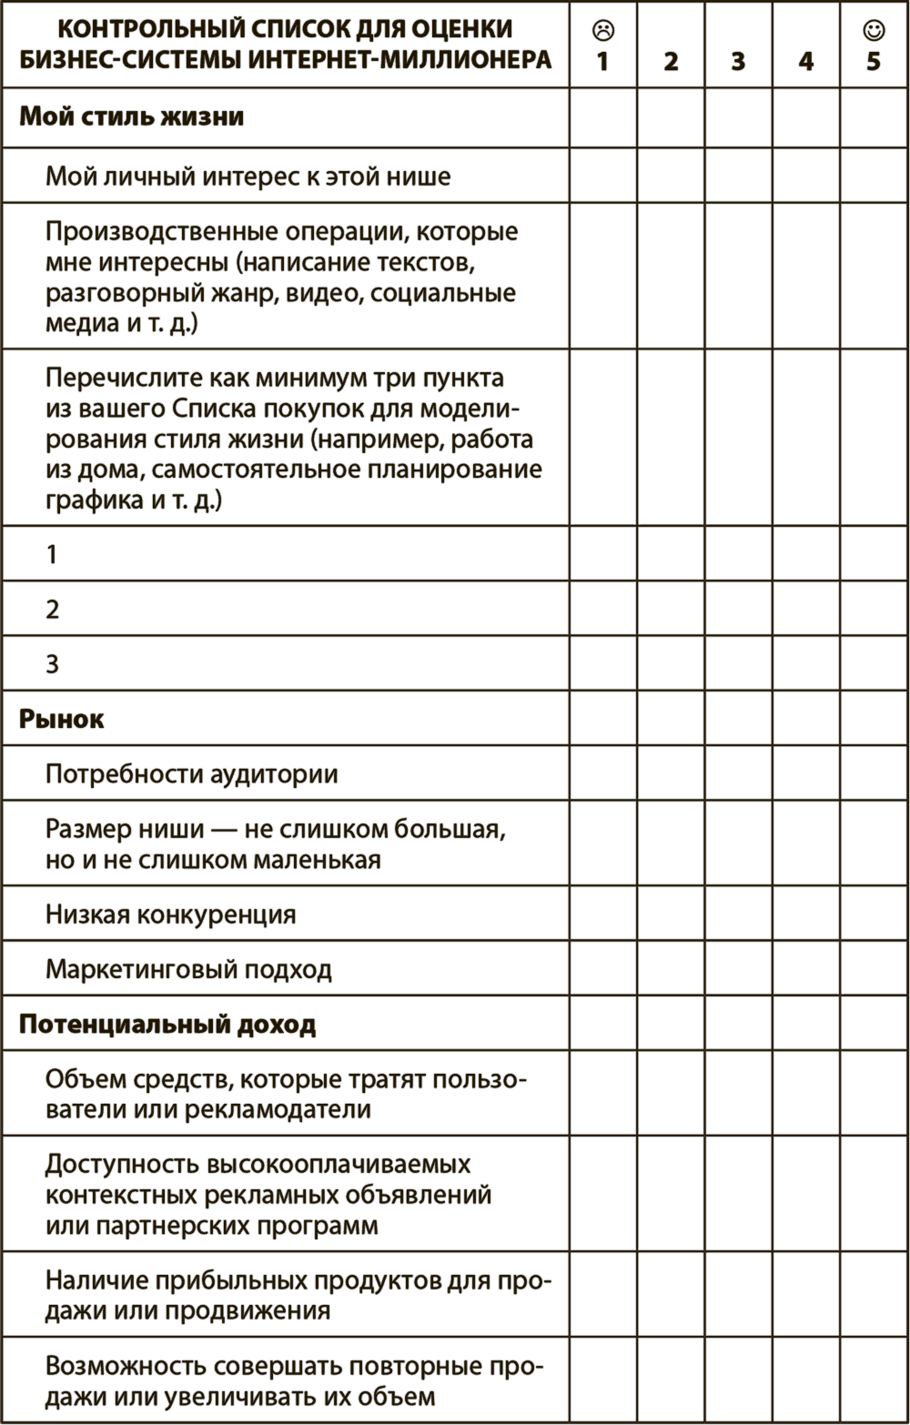This screenshot has height=1425, width=910.
Task: Click the 'Мой стиль жизни' section heading
Action: point(131,117)
